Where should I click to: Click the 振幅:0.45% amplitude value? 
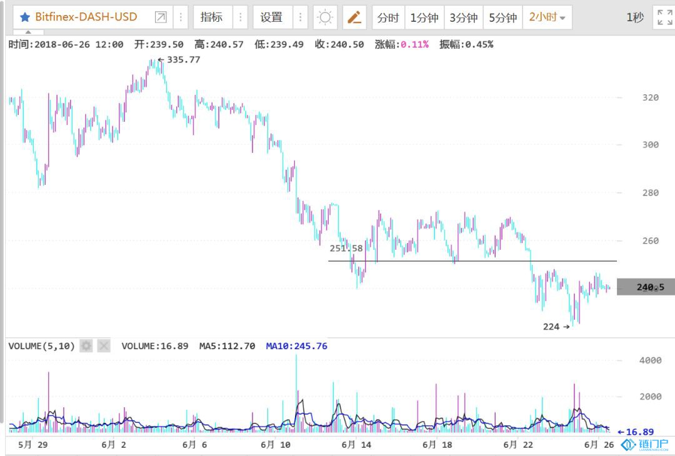coord(466,44)
